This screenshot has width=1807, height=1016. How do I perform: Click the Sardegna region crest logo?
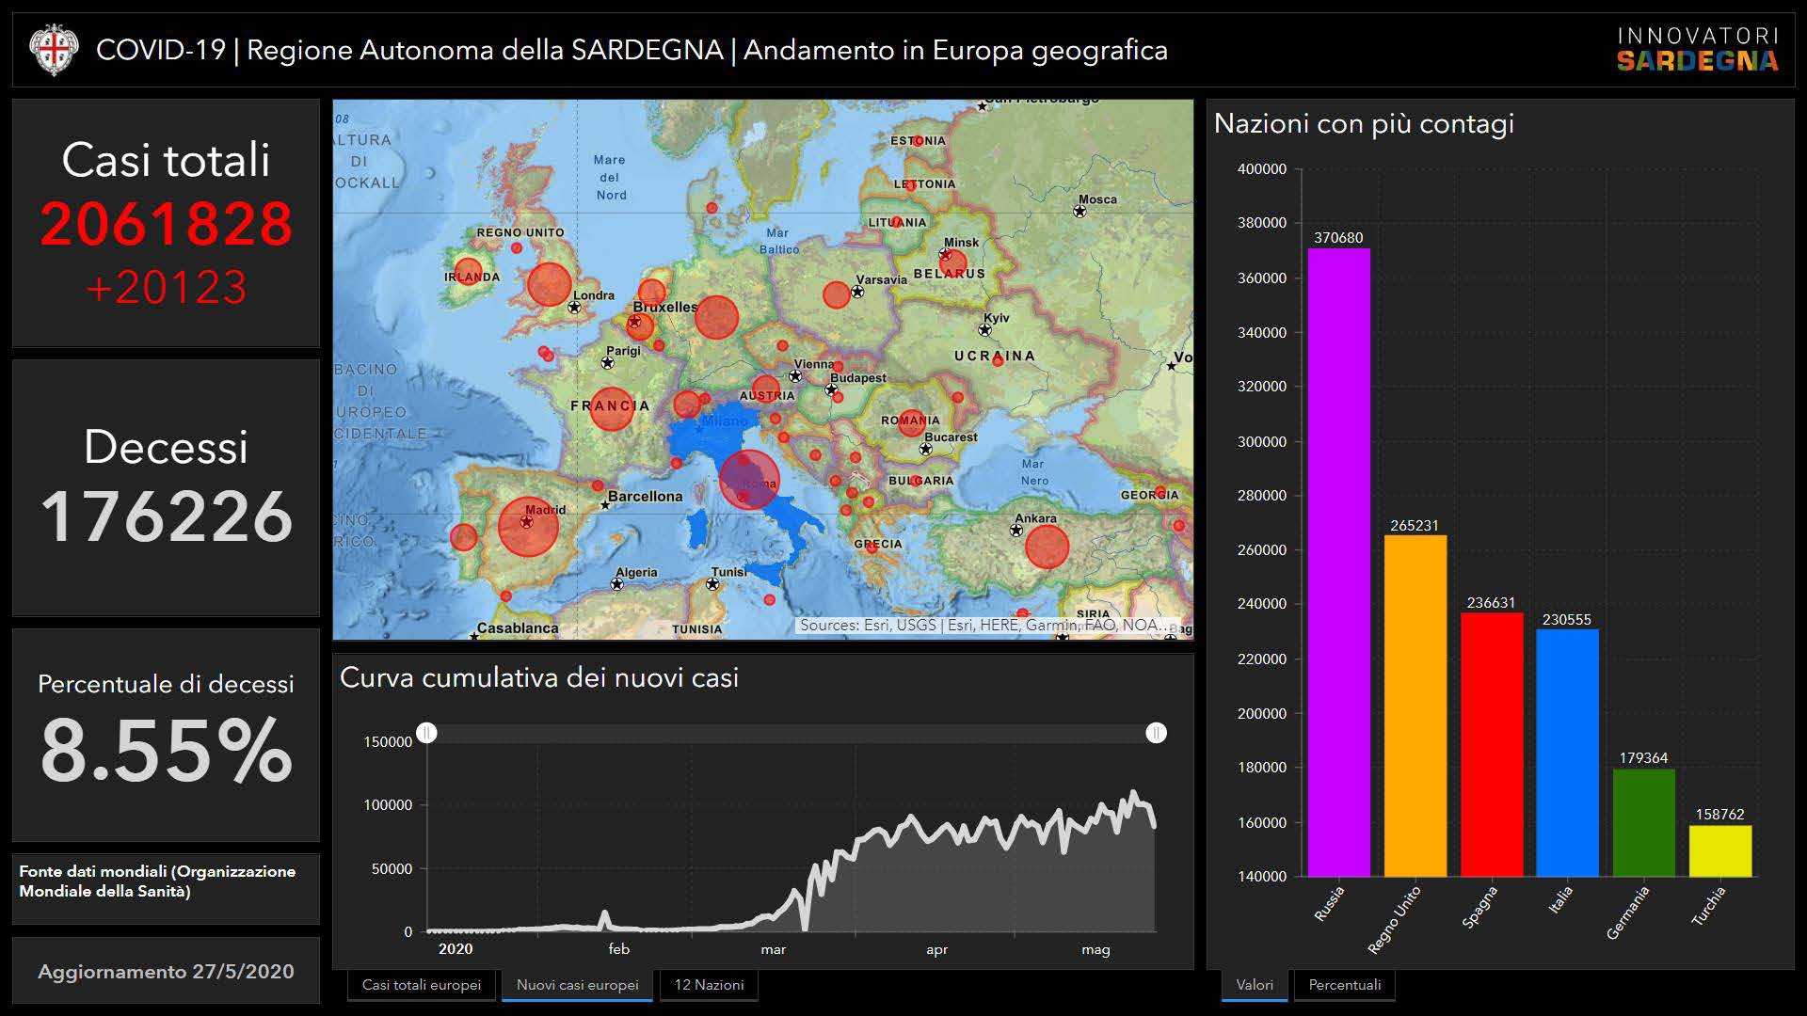(52, 51)
